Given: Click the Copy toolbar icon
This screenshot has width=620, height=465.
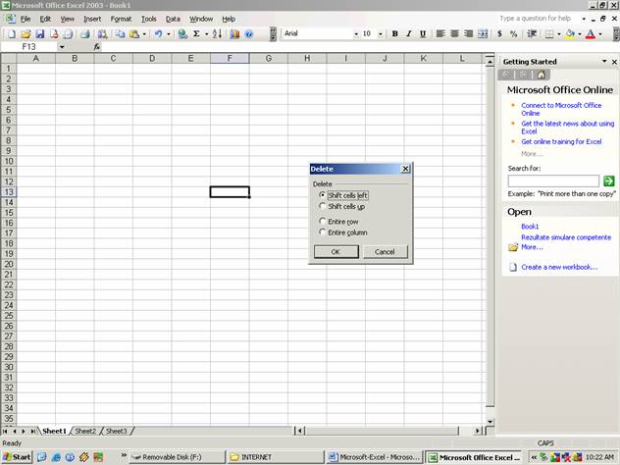Looking at the screenshot, I should tap(120, 34).
